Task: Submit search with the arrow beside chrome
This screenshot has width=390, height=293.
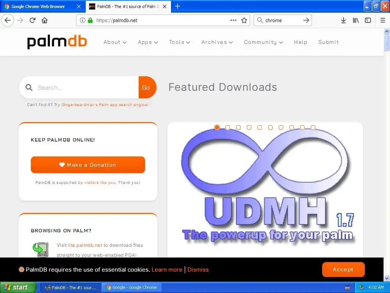Action: pyautogui.click(x=306, y=20)
